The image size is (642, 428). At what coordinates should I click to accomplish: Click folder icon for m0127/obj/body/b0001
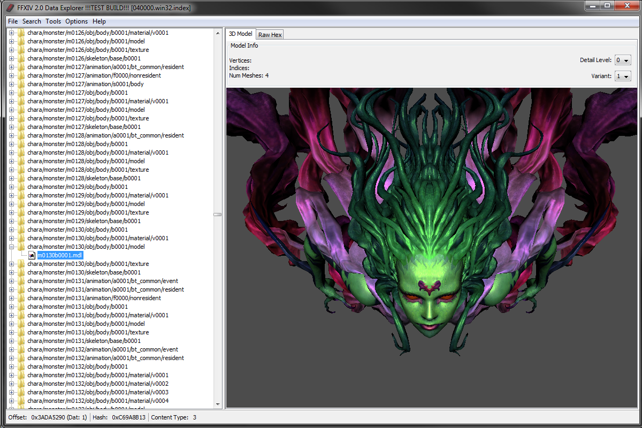pos(21,93)
